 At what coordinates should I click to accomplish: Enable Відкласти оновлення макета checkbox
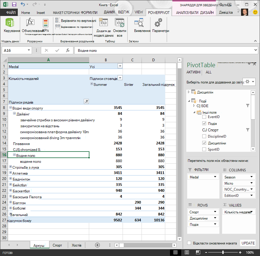pos(189,243)
